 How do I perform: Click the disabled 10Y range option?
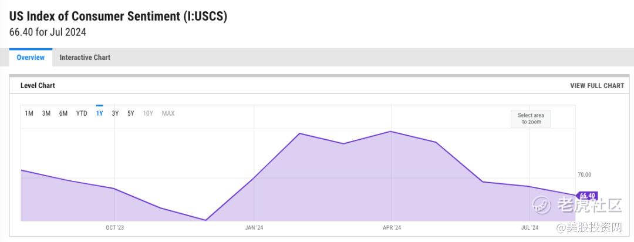coord(148,113)
